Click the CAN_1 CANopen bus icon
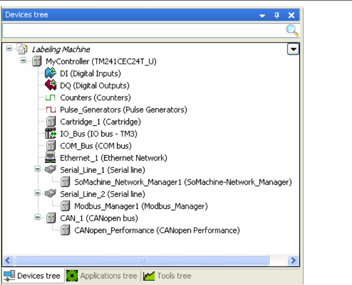The width and height of the screenshot is (352, 285). coord(51,218)
